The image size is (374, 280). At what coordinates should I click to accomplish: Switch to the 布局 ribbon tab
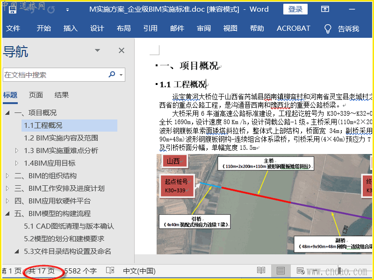(123, 28)
